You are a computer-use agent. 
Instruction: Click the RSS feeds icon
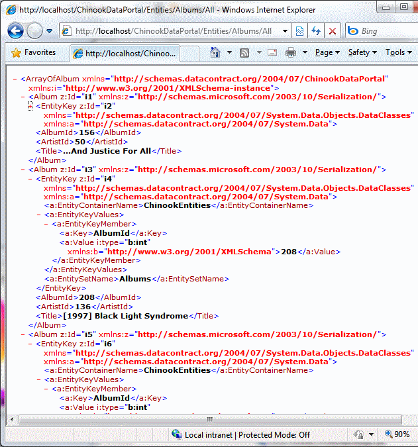coord(244,52)
